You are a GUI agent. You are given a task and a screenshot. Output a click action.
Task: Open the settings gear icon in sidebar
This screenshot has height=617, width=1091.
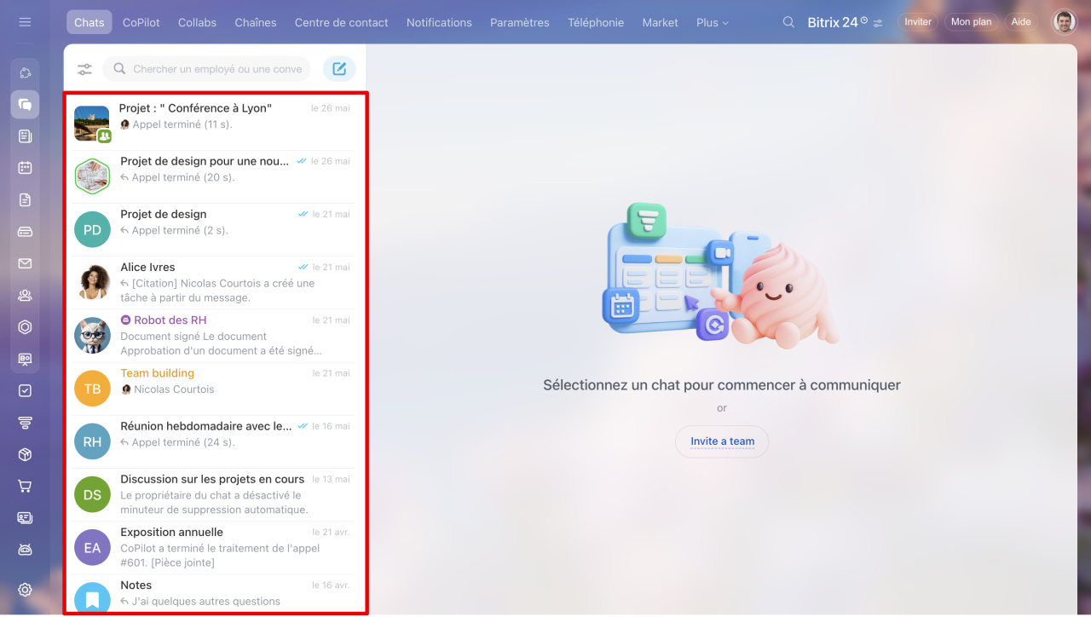[x=25, y=590]
